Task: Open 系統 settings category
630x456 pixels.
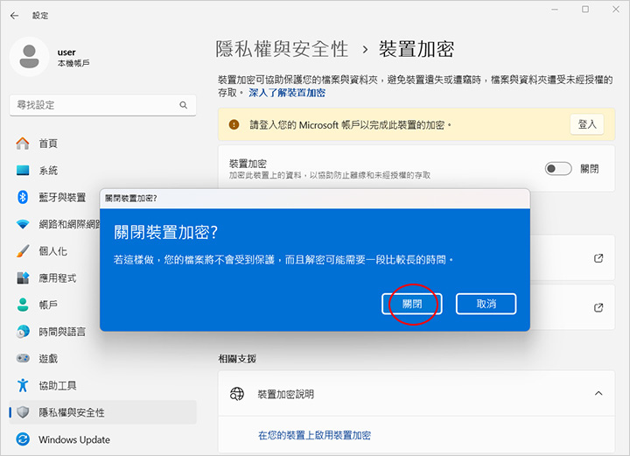Action: [x=103, y=171]
